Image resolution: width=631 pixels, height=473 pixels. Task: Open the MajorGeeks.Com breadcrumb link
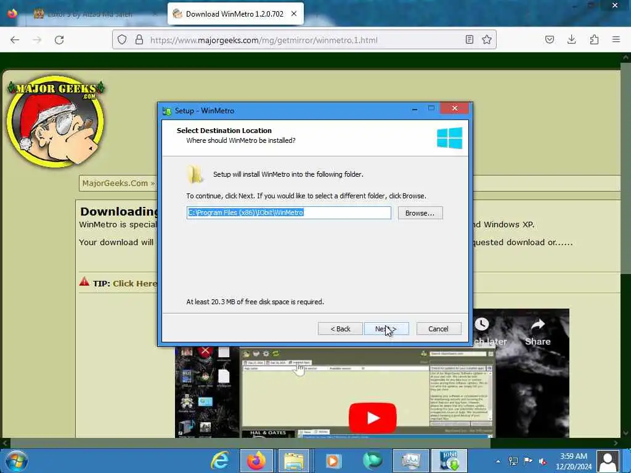pyautogui.click(x=115, y=184)
